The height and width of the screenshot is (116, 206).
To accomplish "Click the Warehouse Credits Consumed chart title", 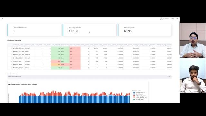I will 22,84.
